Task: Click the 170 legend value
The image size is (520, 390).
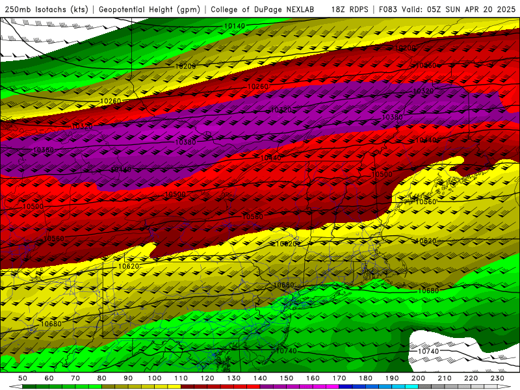Action: (x=339, y=378)
